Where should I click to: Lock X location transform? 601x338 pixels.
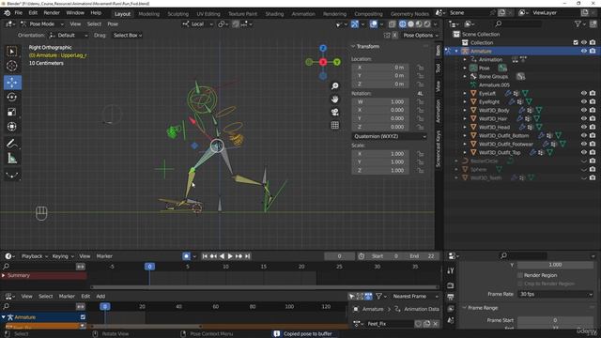tap(421, 68)
